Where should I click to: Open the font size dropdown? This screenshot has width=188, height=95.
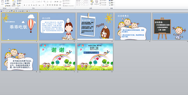pos(37,2)
